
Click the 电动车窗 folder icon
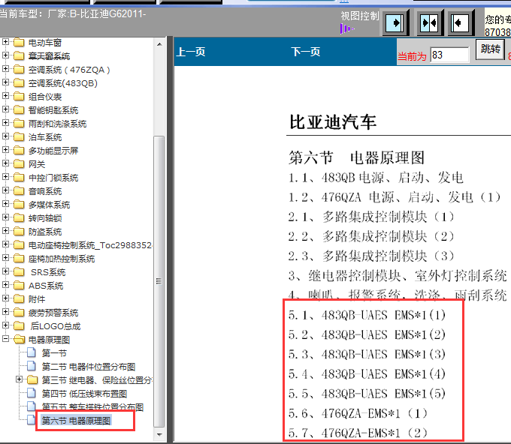point(19,43)
